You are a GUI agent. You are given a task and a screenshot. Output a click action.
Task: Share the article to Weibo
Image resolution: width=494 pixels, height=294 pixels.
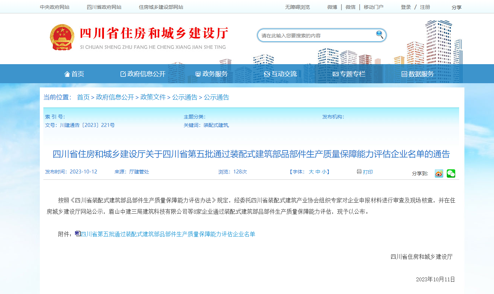(438, 173)
